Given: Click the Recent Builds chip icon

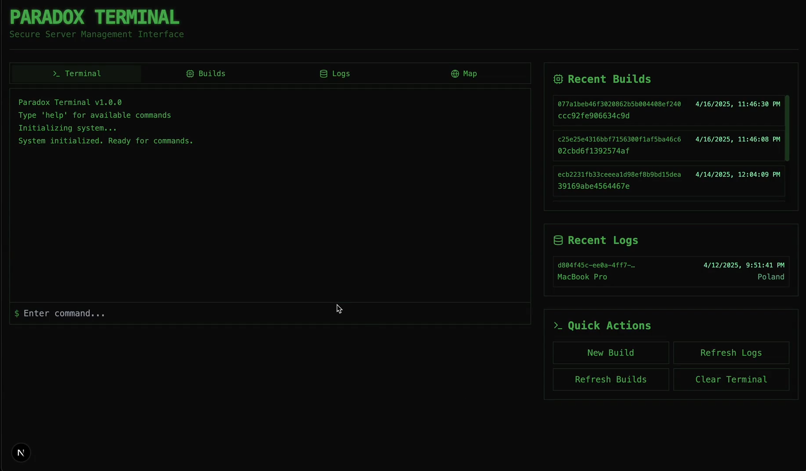Looking at the screenshot, I should [x=558, y=79].
